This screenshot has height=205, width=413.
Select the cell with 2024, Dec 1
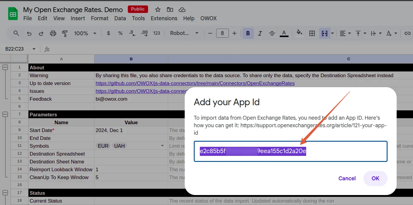(131, 130)
